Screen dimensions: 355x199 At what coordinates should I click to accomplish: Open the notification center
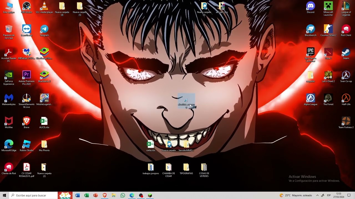(x=349, y=195)
